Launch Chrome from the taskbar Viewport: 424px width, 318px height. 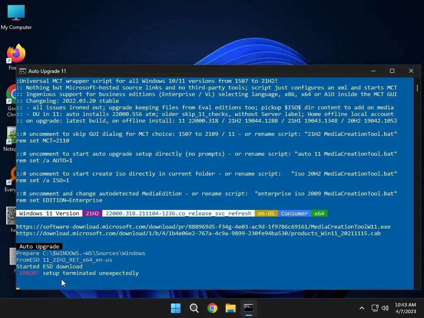tap(212, 308)
